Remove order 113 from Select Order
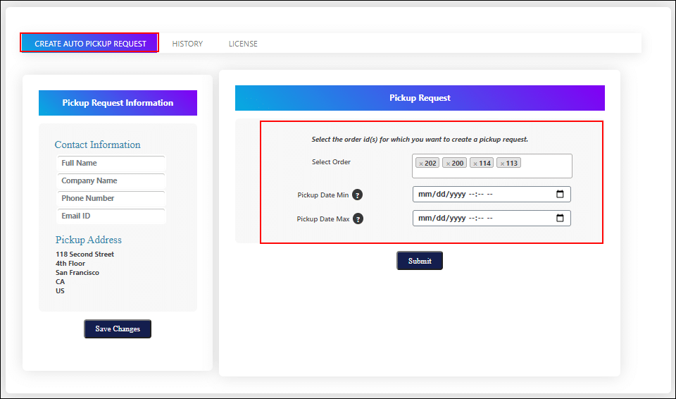Image resolution: width=676 pixels, height=399 pixels. (502, 164)
